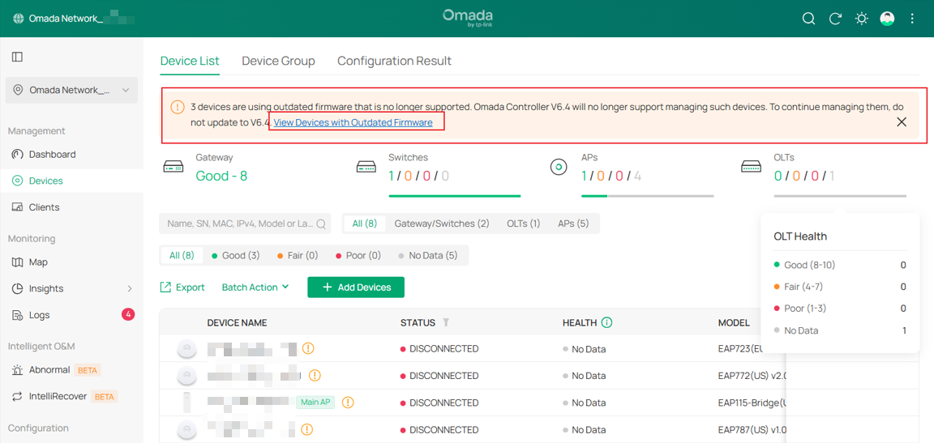
Task: Click the Good - 8 gateway status
Action: point(221,176)
